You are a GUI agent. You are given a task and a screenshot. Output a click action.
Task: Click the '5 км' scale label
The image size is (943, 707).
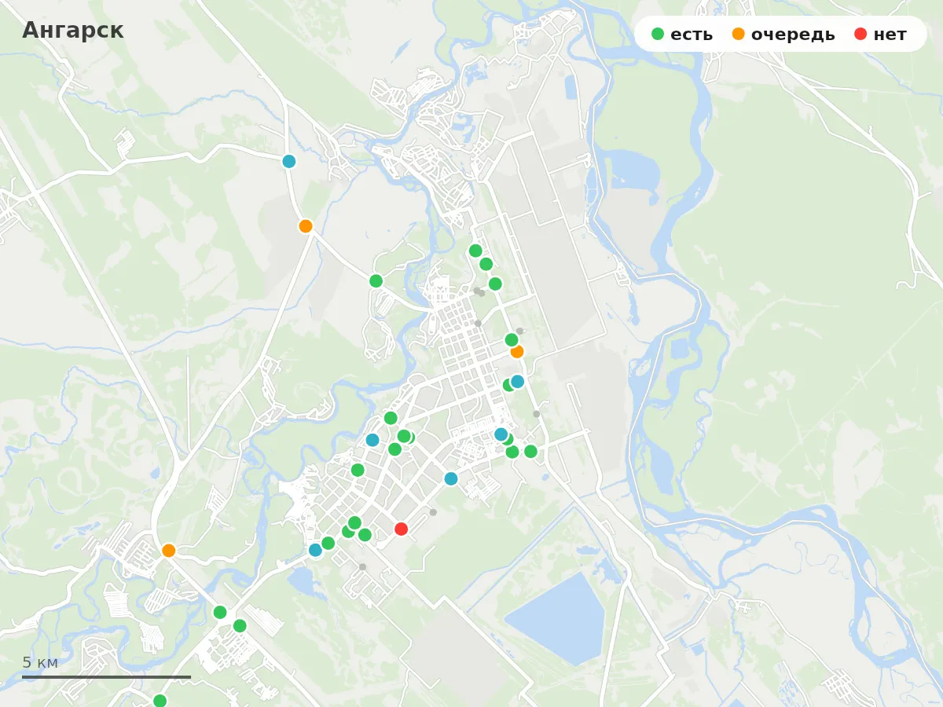tap(40, 662)
